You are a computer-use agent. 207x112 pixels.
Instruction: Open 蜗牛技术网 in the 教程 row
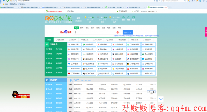tap(78, 85)
